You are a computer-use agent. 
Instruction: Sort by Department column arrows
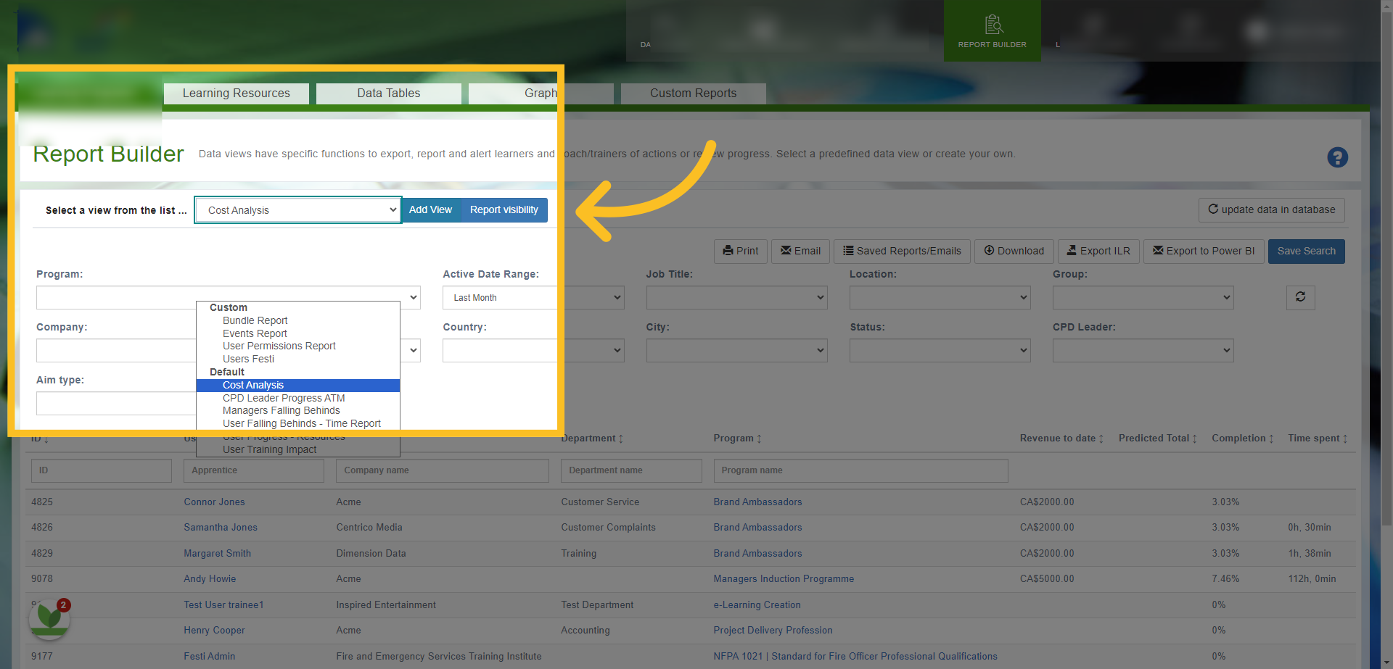[x=621, y=439]
